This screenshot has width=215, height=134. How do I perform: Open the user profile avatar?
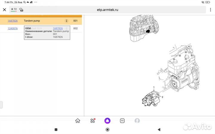pyautogui.click(x=137, y=121)
